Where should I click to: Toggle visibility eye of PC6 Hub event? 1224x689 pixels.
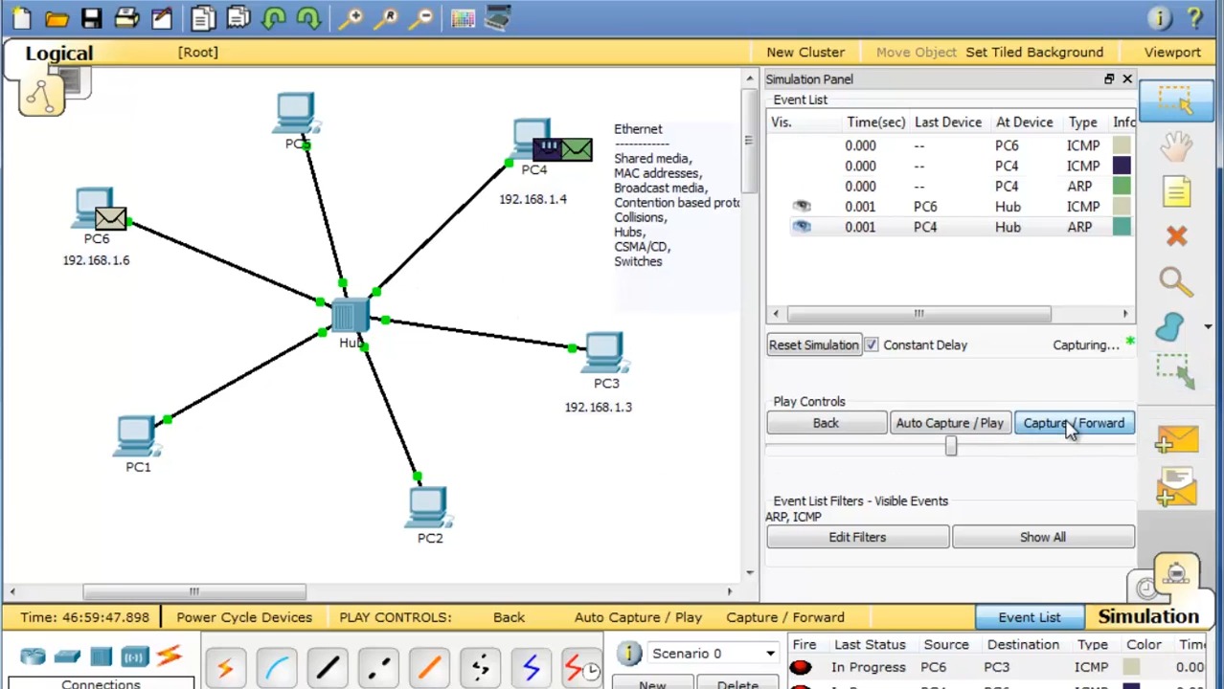[802, 207]
